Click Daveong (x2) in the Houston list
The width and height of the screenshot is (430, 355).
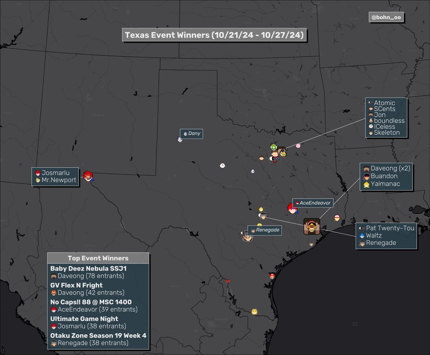coord(390,168)
